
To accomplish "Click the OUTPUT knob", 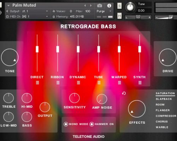I will (x=45, y=107).
